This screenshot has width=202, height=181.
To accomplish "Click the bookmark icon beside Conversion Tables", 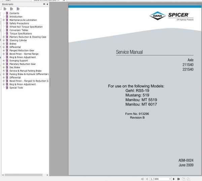I will coord(7,30).
